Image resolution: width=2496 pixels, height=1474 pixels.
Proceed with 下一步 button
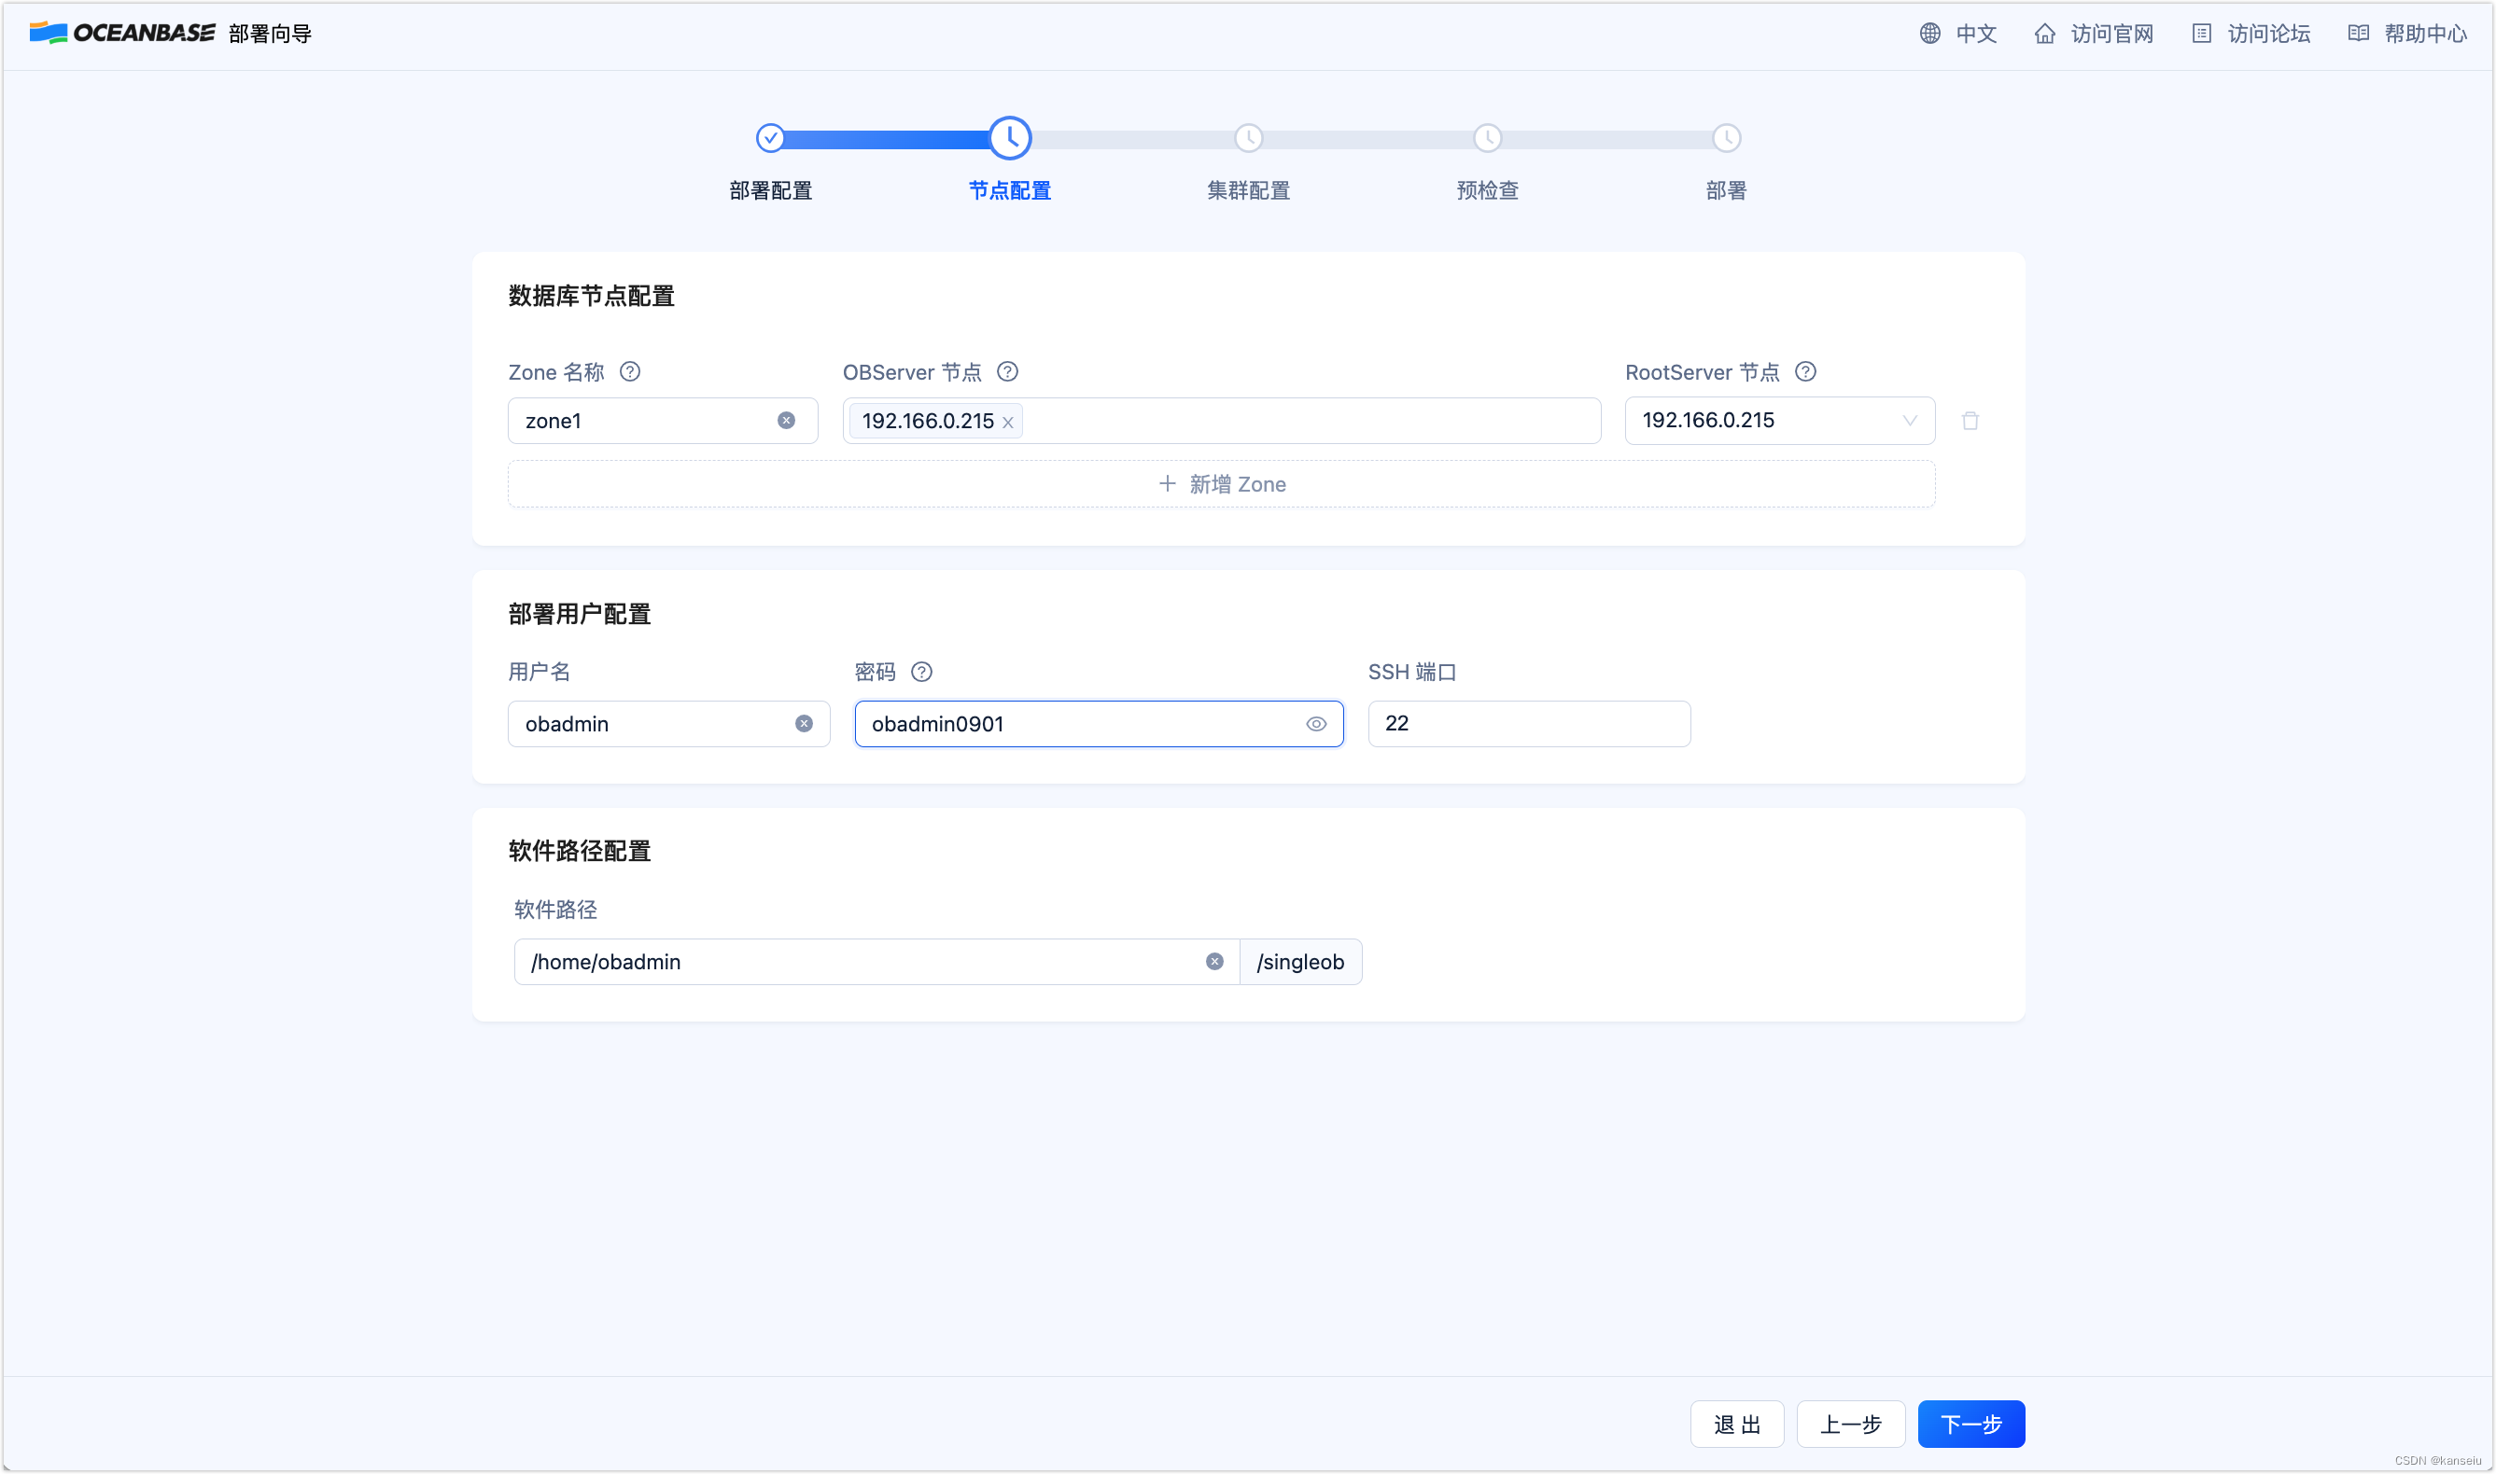[1970, 1425]
